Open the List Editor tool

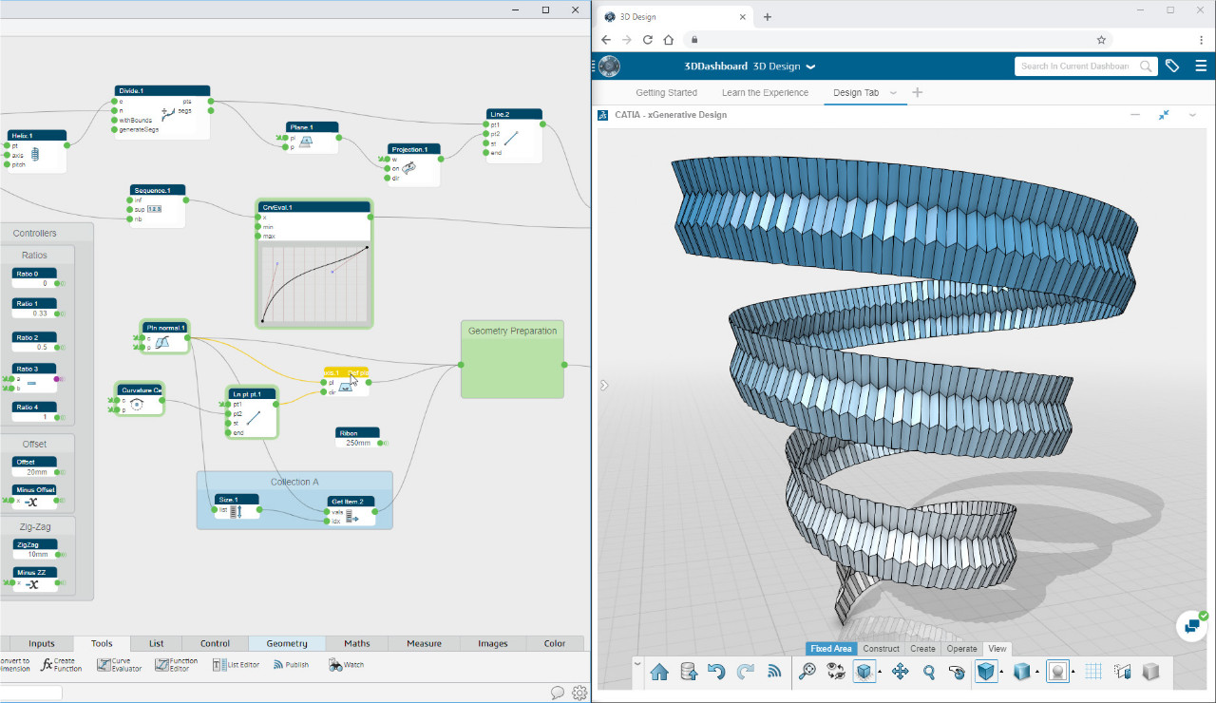pyautogui.click(x=236, y=665)
